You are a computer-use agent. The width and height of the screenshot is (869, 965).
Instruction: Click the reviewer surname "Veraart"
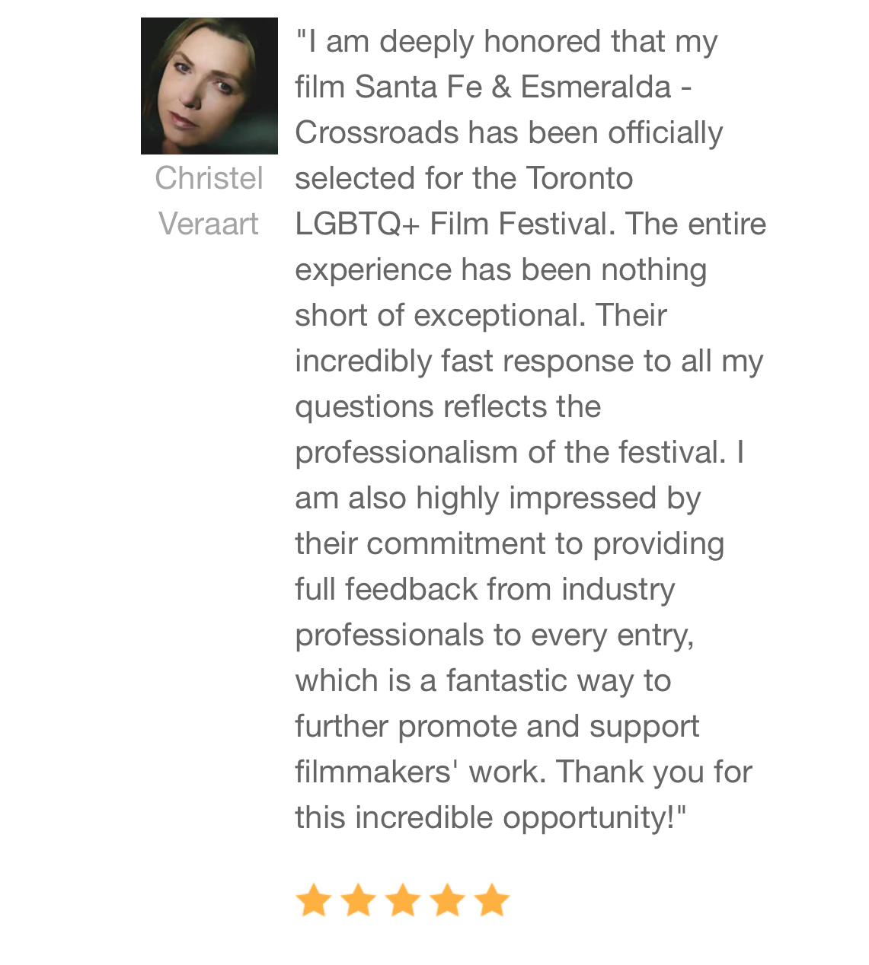(x=209, y=224)
